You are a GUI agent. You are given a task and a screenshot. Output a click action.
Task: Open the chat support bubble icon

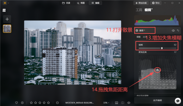(x=178, y=101)
